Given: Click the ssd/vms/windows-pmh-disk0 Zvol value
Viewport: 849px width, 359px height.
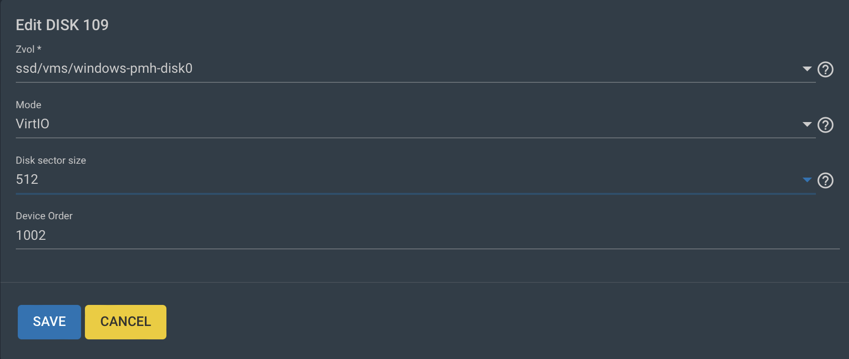Looking at the screenshot, I should tap(104, 68).
